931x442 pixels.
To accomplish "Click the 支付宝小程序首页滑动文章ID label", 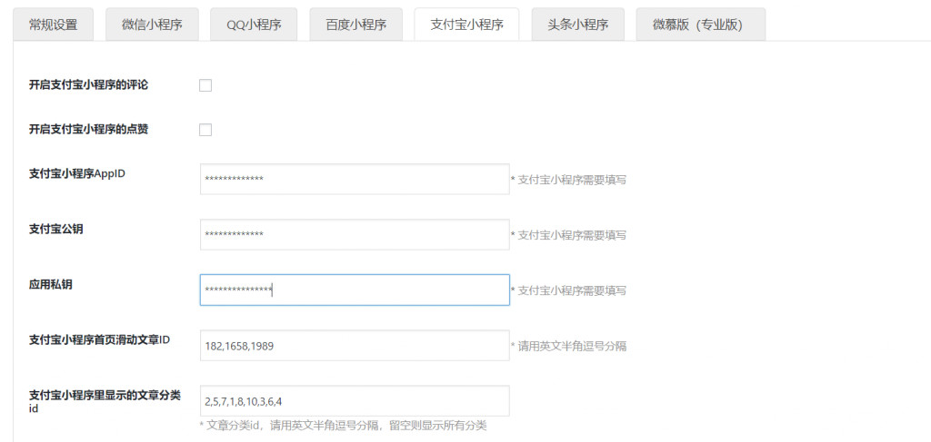I will 100,340.
